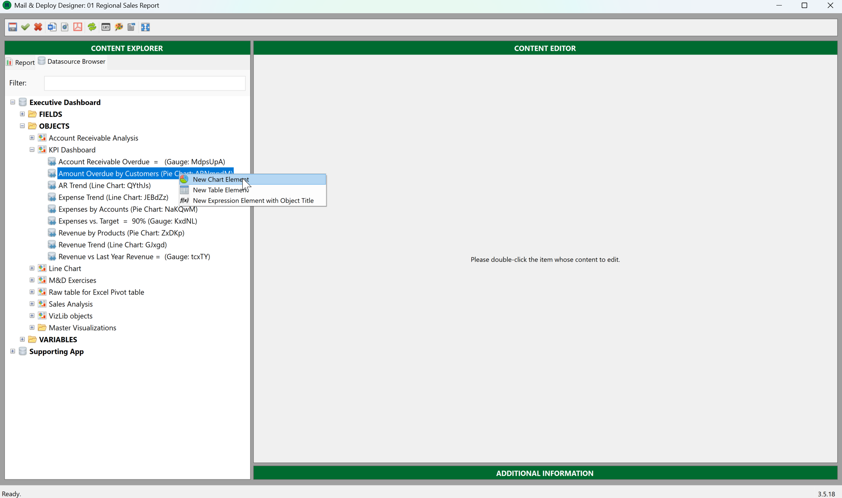
Task: Click the save floppy disk icon
Action: 12,27
